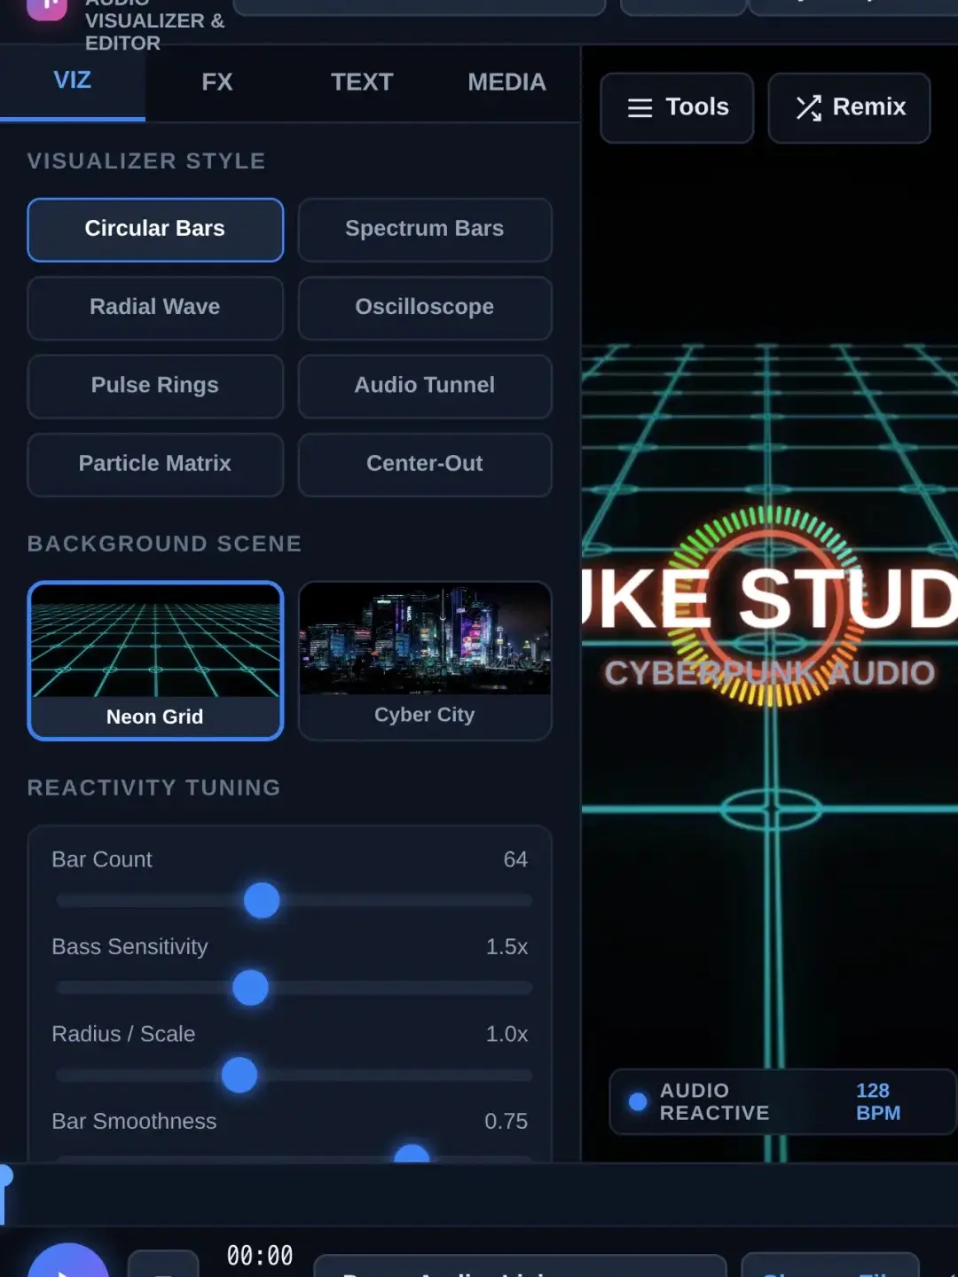Image resolution: width=958 pixels, height=1277 pixels.
Task: Select Particle Matrix visualizer style
Action: (x=155, y=464)
